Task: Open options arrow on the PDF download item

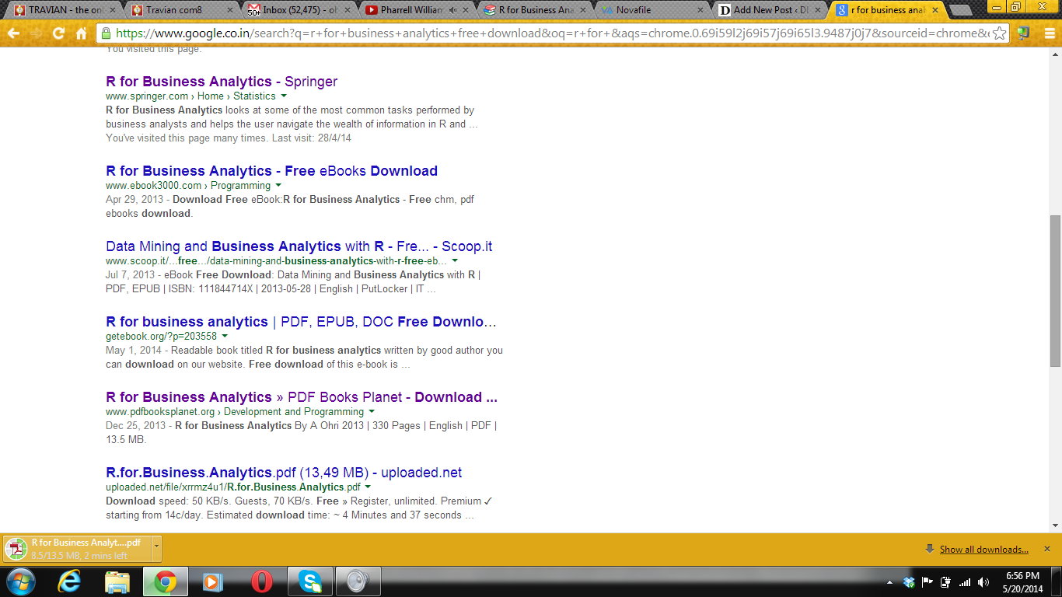Action: [x=156, y=548]
